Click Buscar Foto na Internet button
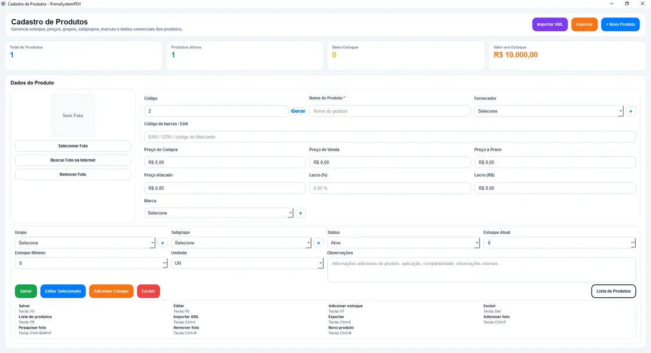Screen dimensions: 651x353 tap(73, 161)
